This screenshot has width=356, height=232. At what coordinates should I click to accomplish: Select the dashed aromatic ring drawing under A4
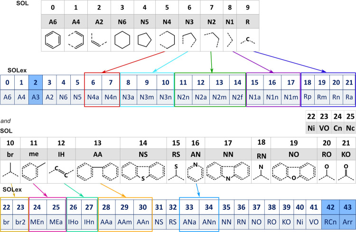[x=76, y=40]
